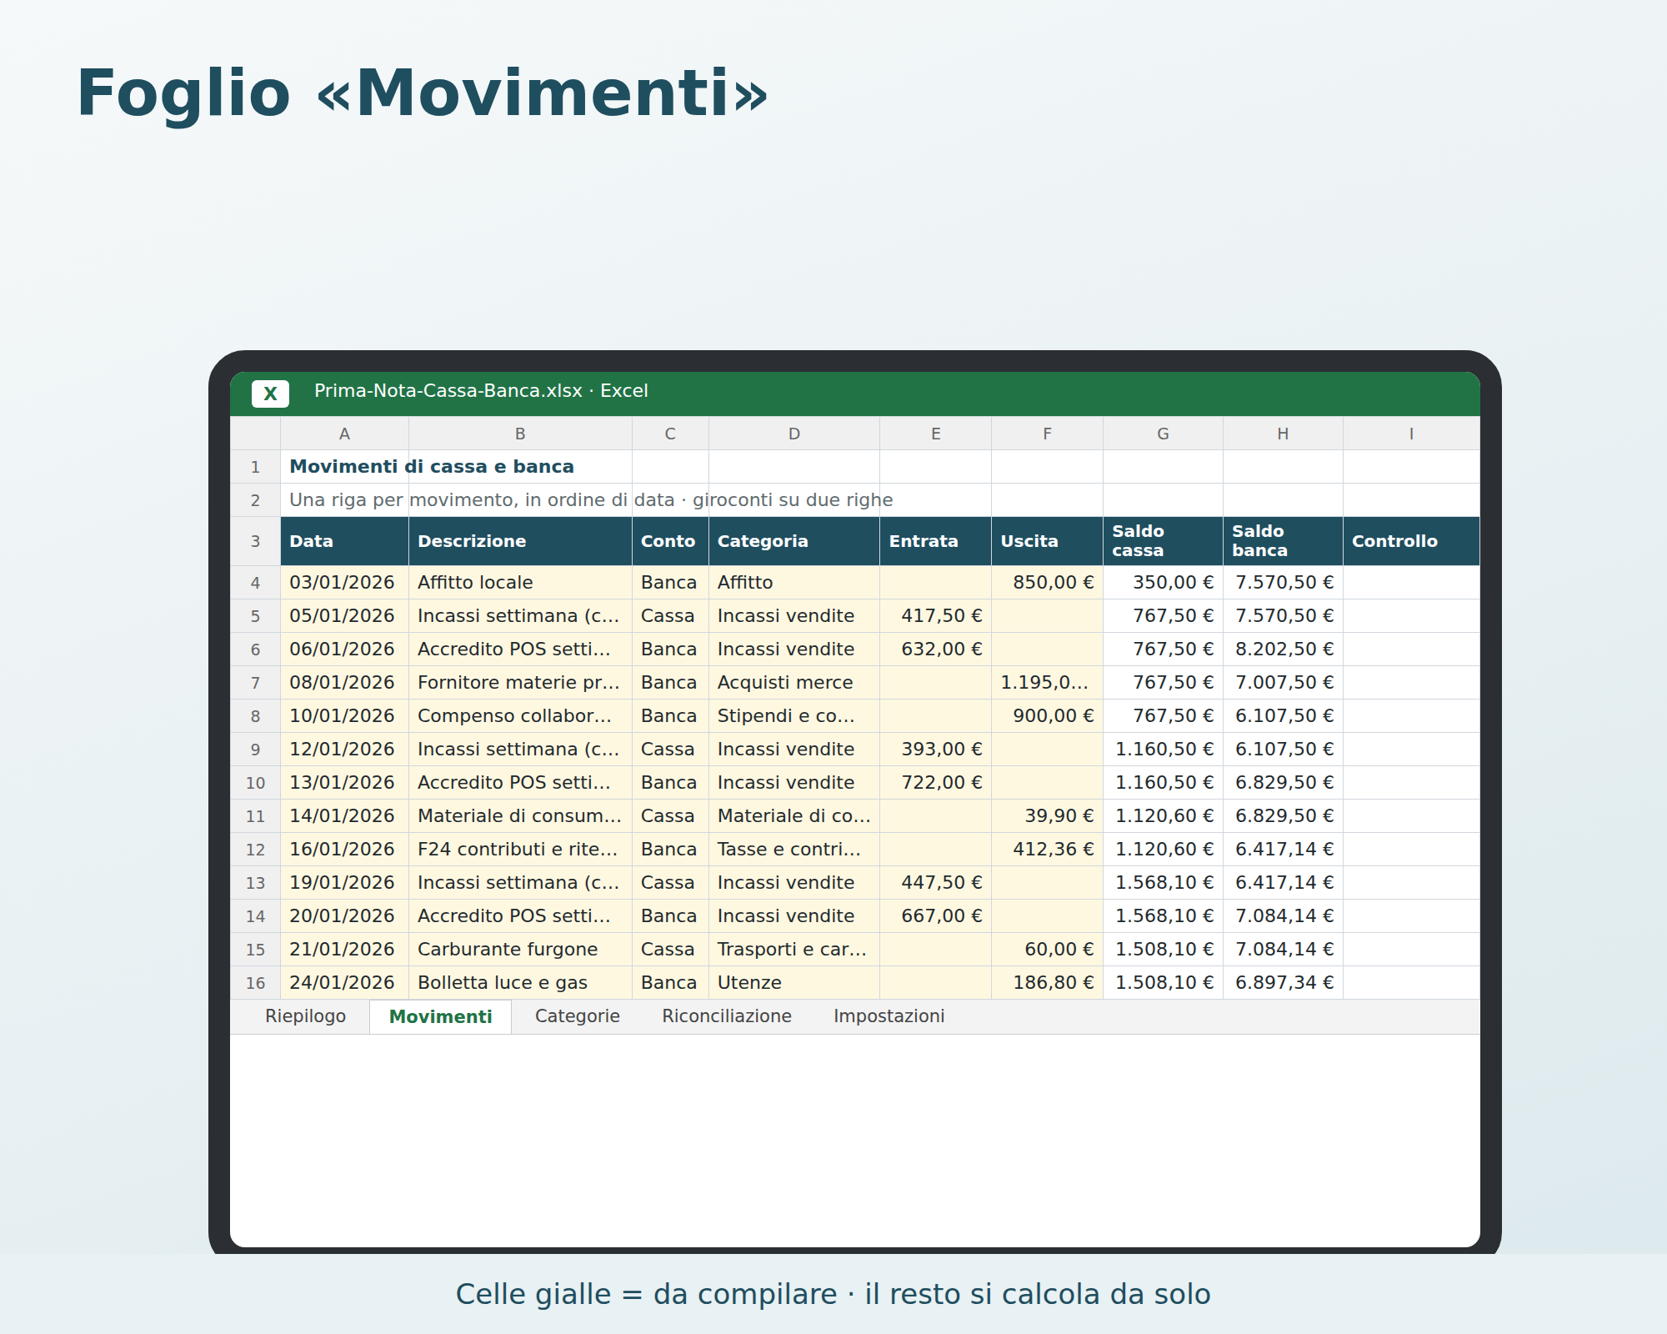Select the 'Materiale di consum…' description cell
1667x1334 pixels.
(520, 816)
